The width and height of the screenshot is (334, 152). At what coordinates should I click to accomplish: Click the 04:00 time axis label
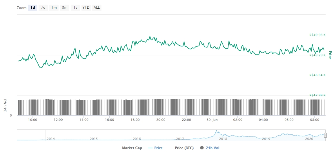pos(263,120)
